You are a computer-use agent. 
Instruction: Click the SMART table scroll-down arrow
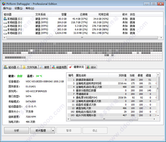[158, 116]
